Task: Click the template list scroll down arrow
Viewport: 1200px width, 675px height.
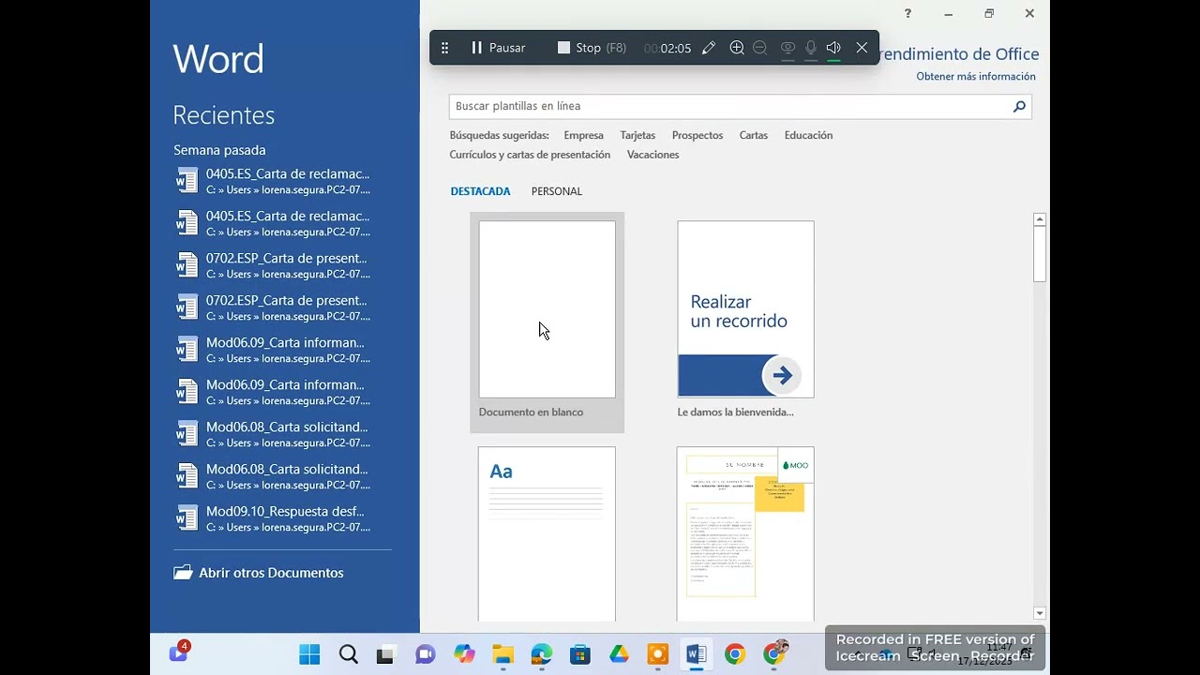Action: tap(1040, 613)
